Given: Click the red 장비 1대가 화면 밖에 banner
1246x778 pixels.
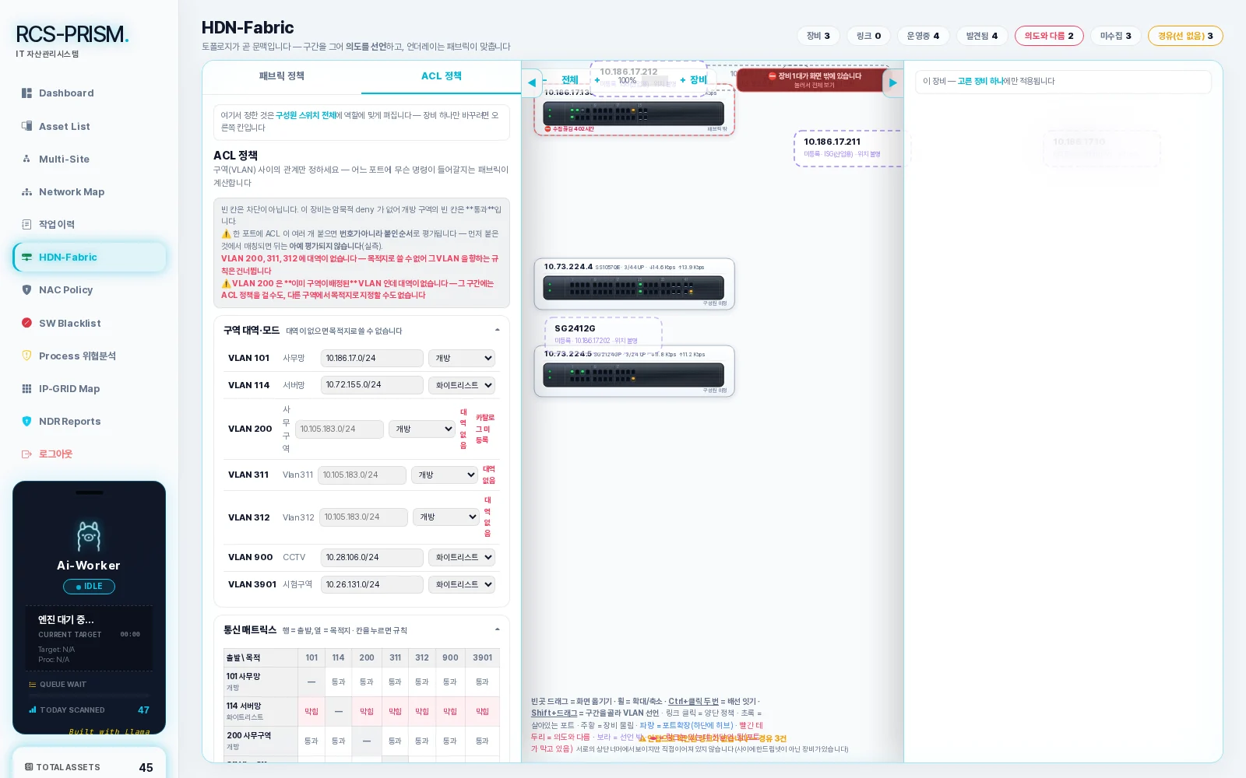Looking at the screenshot, I should click(x=810, y=80).
